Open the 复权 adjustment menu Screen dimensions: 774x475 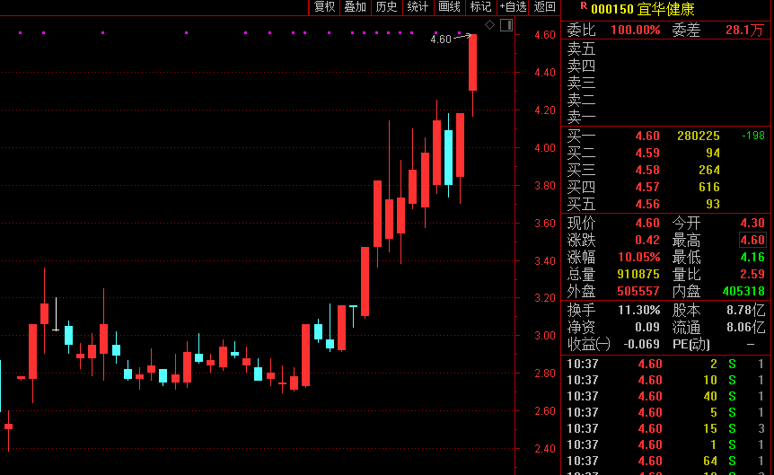324,7
